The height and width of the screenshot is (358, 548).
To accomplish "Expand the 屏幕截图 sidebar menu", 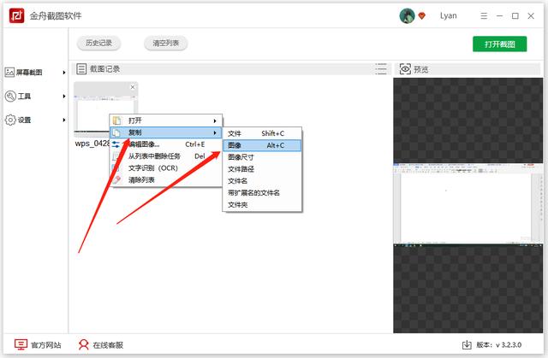I will click(x=34, y=73).
